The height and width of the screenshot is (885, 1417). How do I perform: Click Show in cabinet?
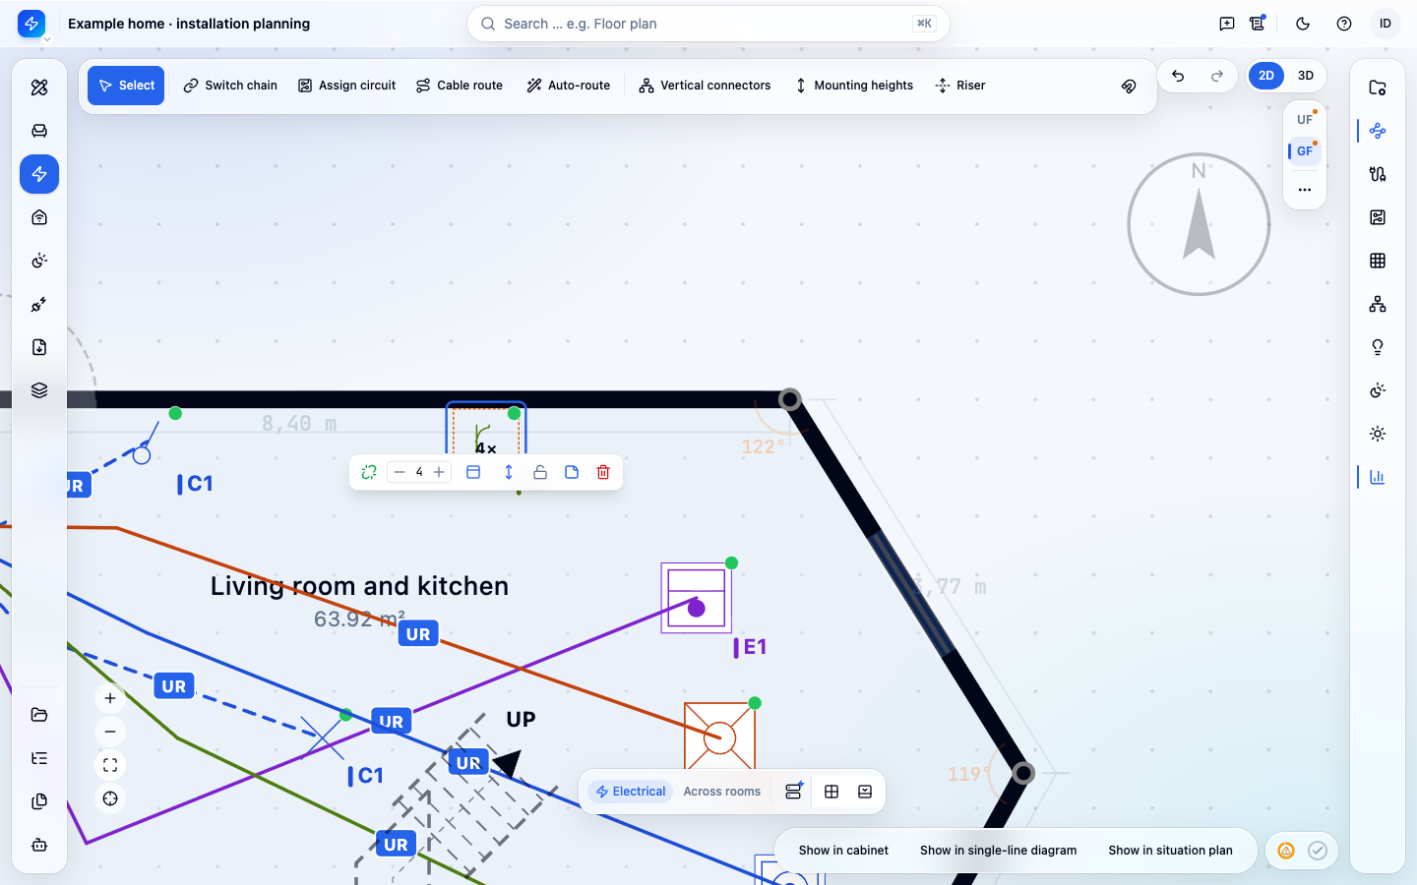coord(843,851)
